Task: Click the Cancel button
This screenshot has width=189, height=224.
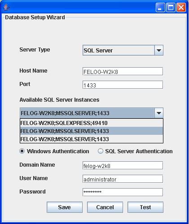Action: (105, 207)
